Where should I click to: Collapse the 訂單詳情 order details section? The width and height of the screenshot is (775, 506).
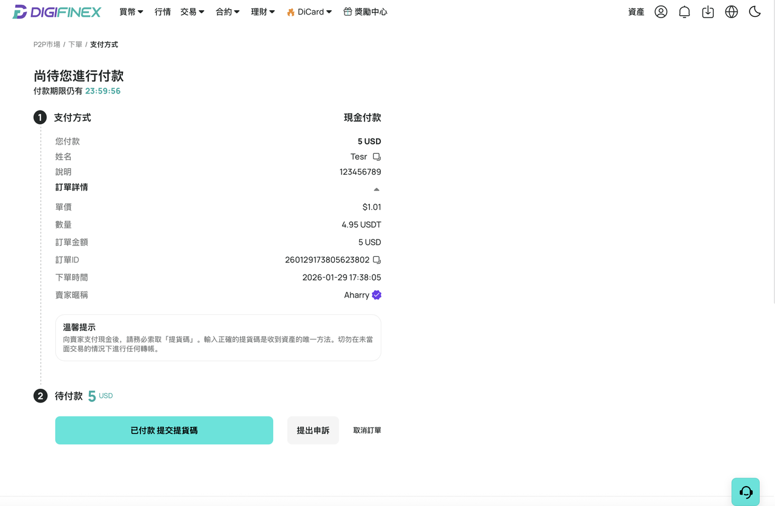(x=377, y=189)
